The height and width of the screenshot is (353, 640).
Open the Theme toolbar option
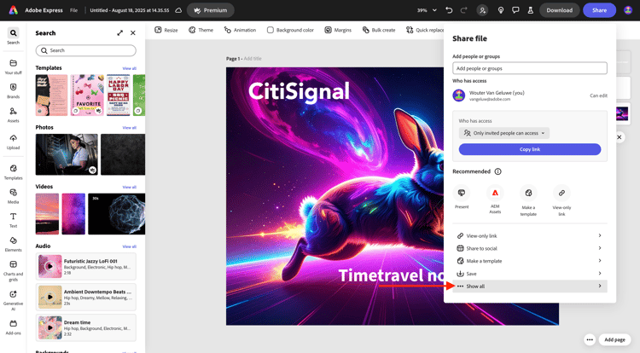[201, 30]
